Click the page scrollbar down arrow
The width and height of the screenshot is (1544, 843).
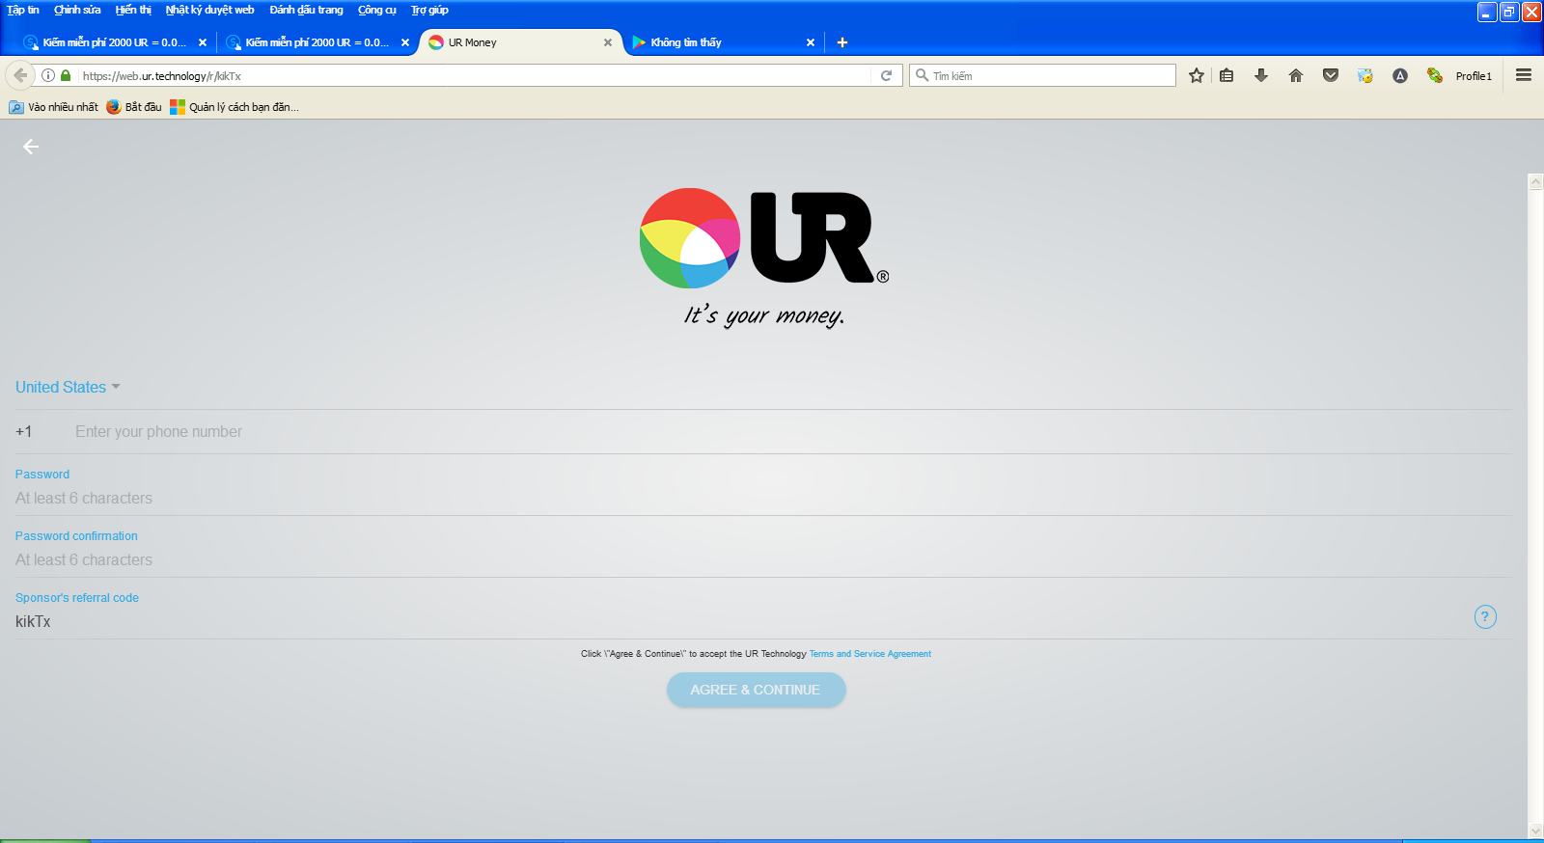pos(1536,830)
